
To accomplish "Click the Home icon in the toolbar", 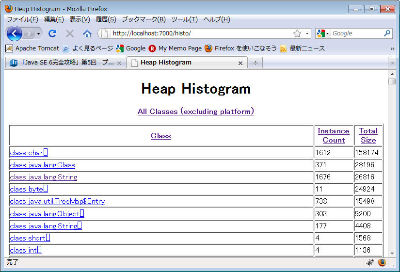I will pyautogui.click(x=87, y=33).
